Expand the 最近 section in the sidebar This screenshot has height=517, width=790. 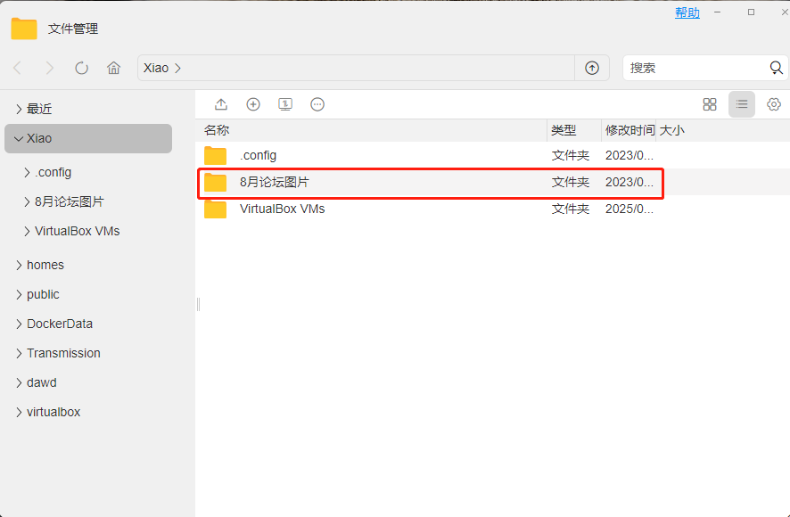[19, 109]
